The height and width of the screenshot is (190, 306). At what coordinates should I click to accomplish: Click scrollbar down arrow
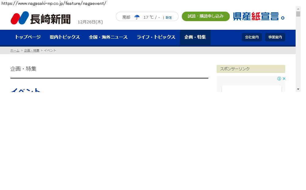click(298, 89)
